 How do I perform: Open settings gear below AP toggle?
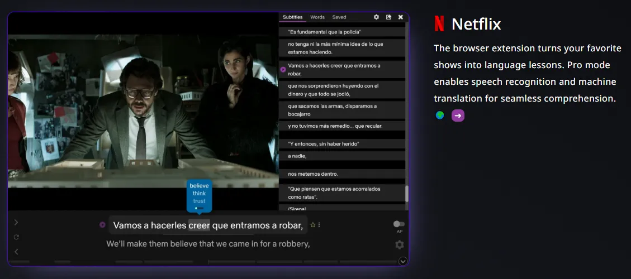399,244
